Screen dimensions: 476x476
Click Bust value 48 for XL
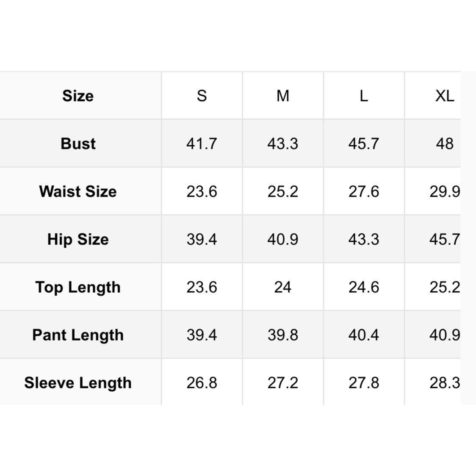(445, 144)
